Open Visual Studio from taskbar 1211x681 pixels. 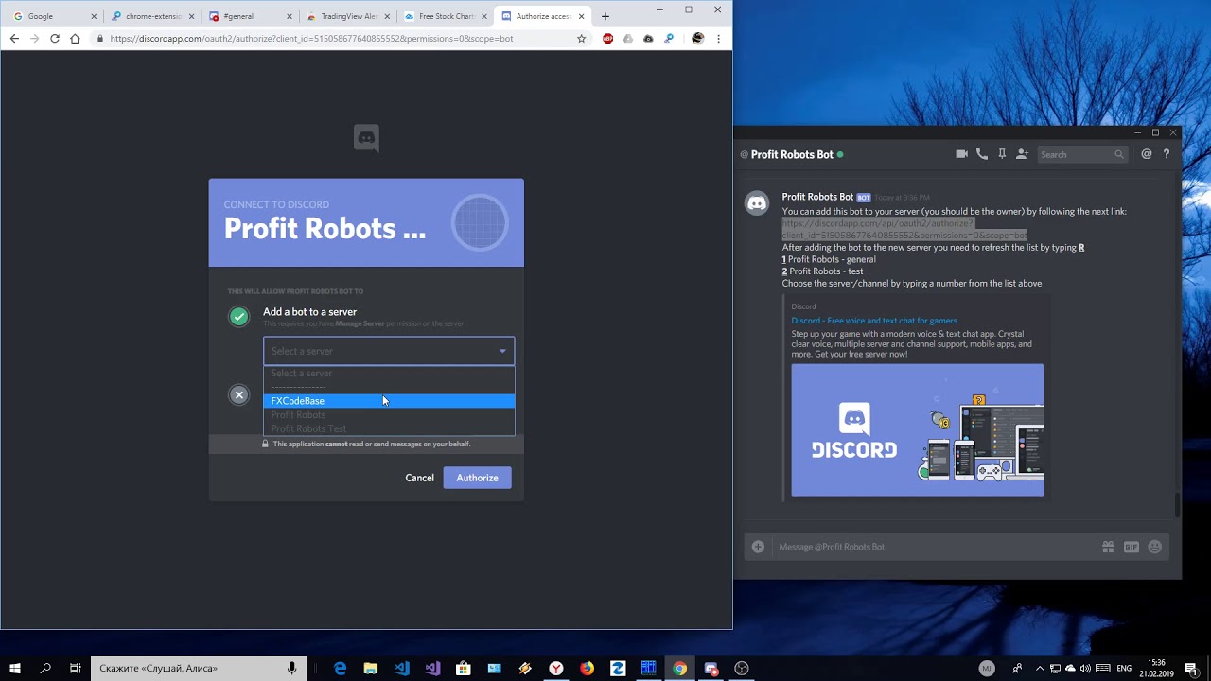[432, 668]
